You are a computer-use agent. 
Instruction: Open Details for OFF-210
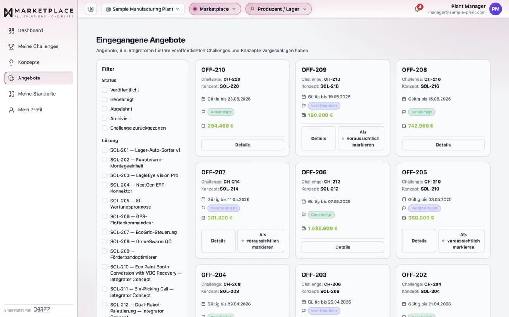[243, 145]
